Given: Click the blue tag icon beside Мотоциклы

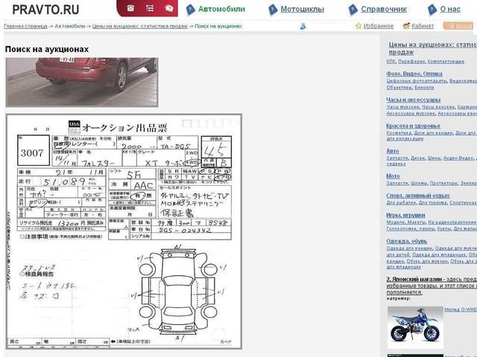Looking at the screenshot, I should click(273, 10).
